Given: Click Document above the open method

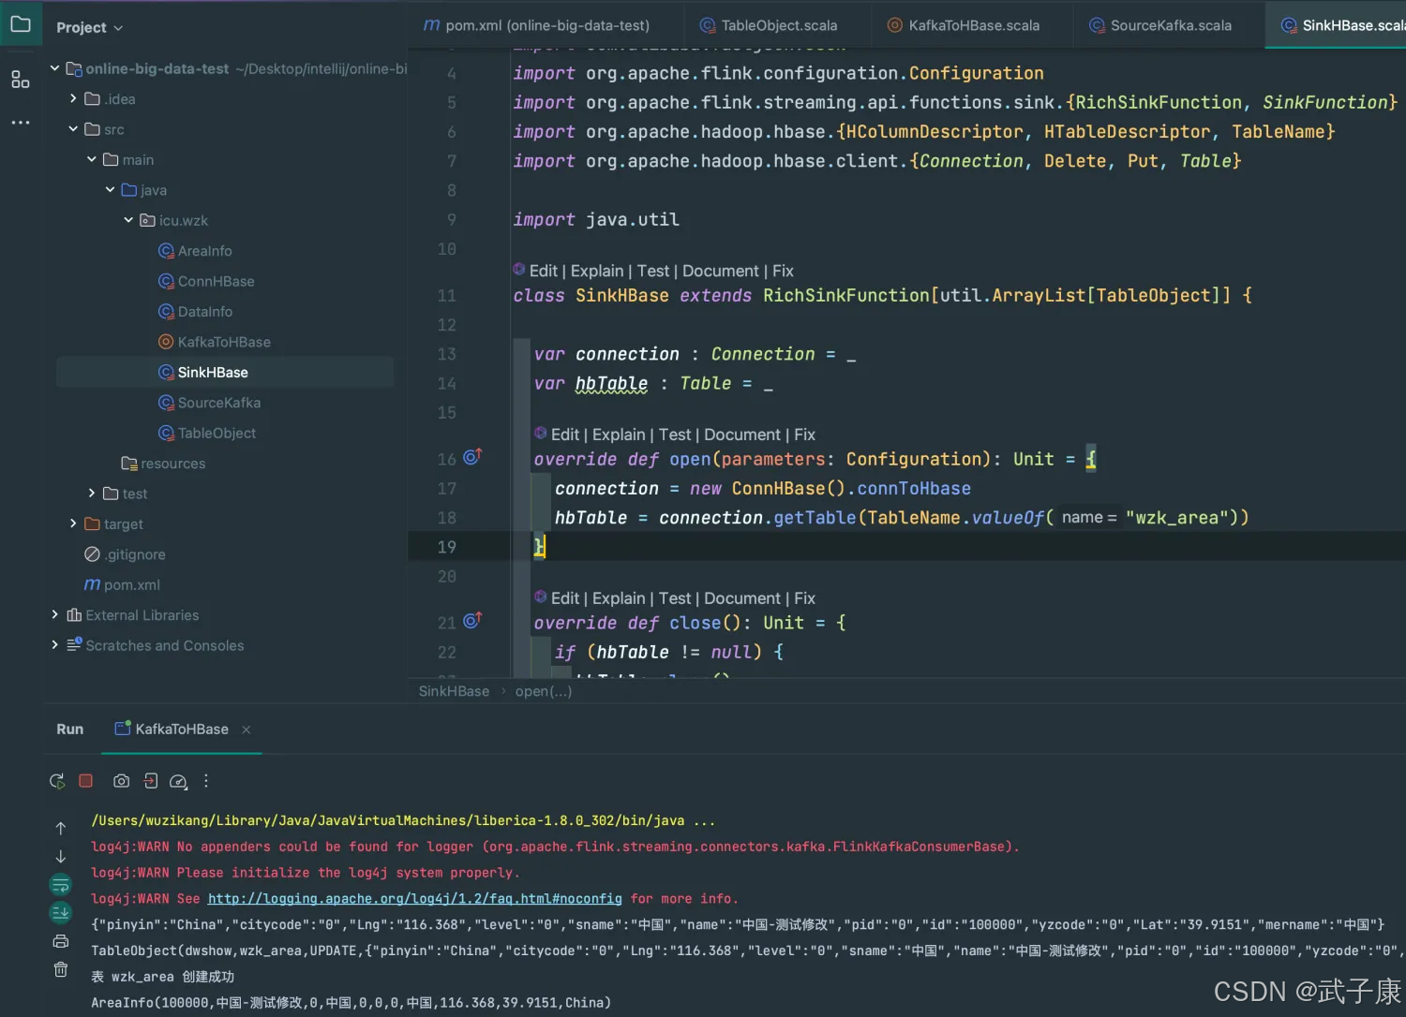Looking at the screenshot, I should (x=742, y=435).
